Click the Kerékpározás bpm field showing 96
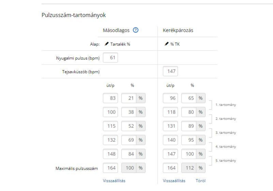Viewport: 273px width, 191px height. click(170, 98)
